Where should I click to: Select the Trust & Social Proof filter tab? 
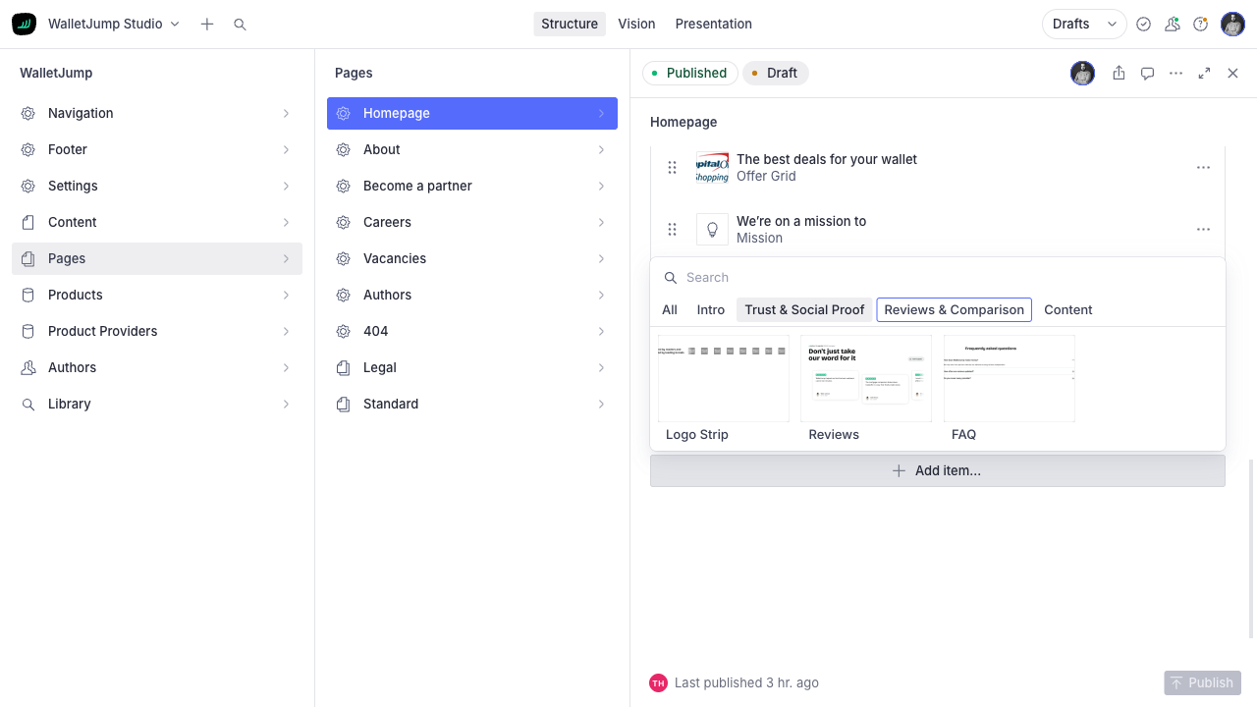coord(804,309)
